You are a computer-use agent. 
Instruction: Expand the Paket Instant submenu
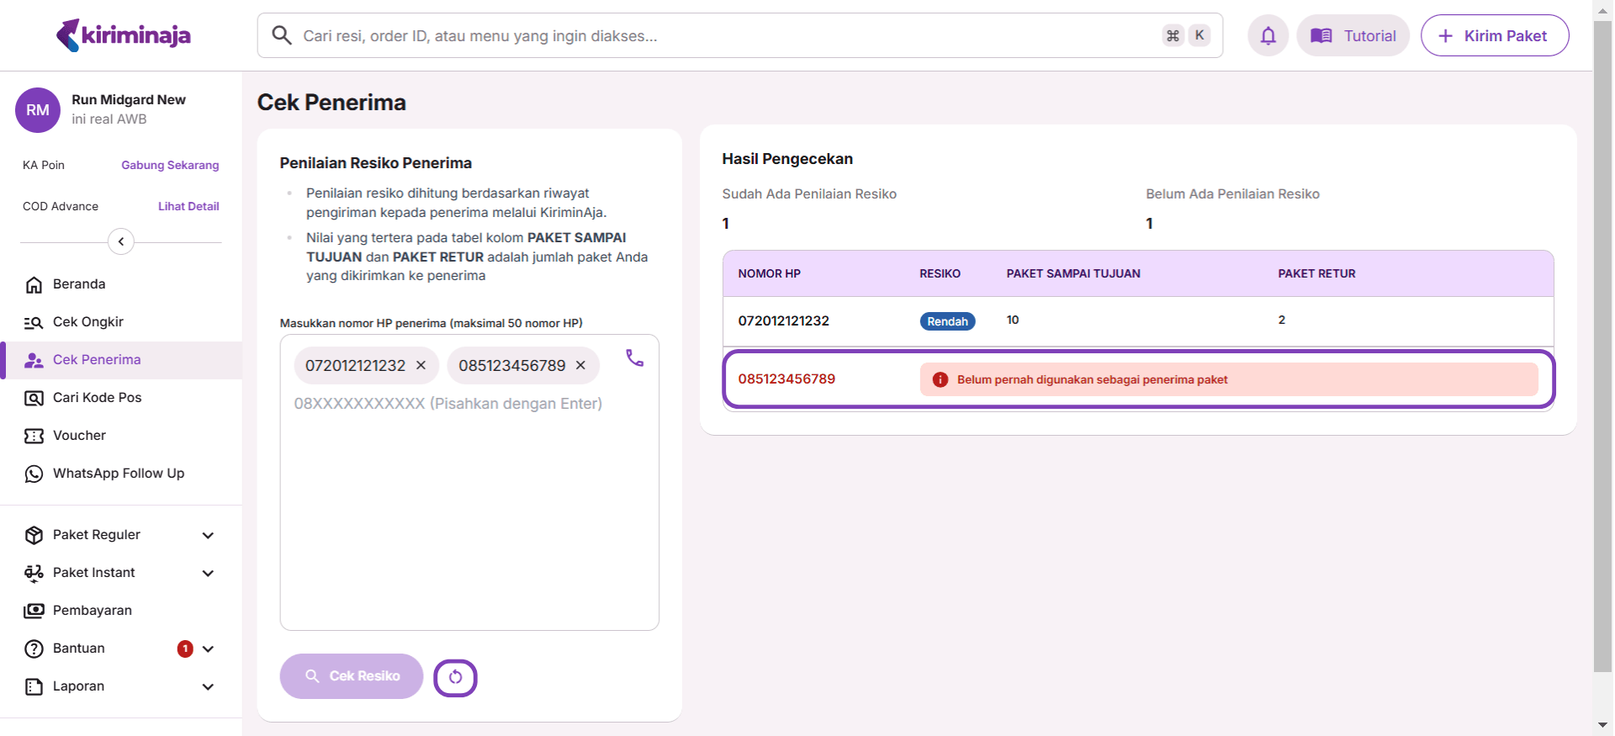(208, 574)
